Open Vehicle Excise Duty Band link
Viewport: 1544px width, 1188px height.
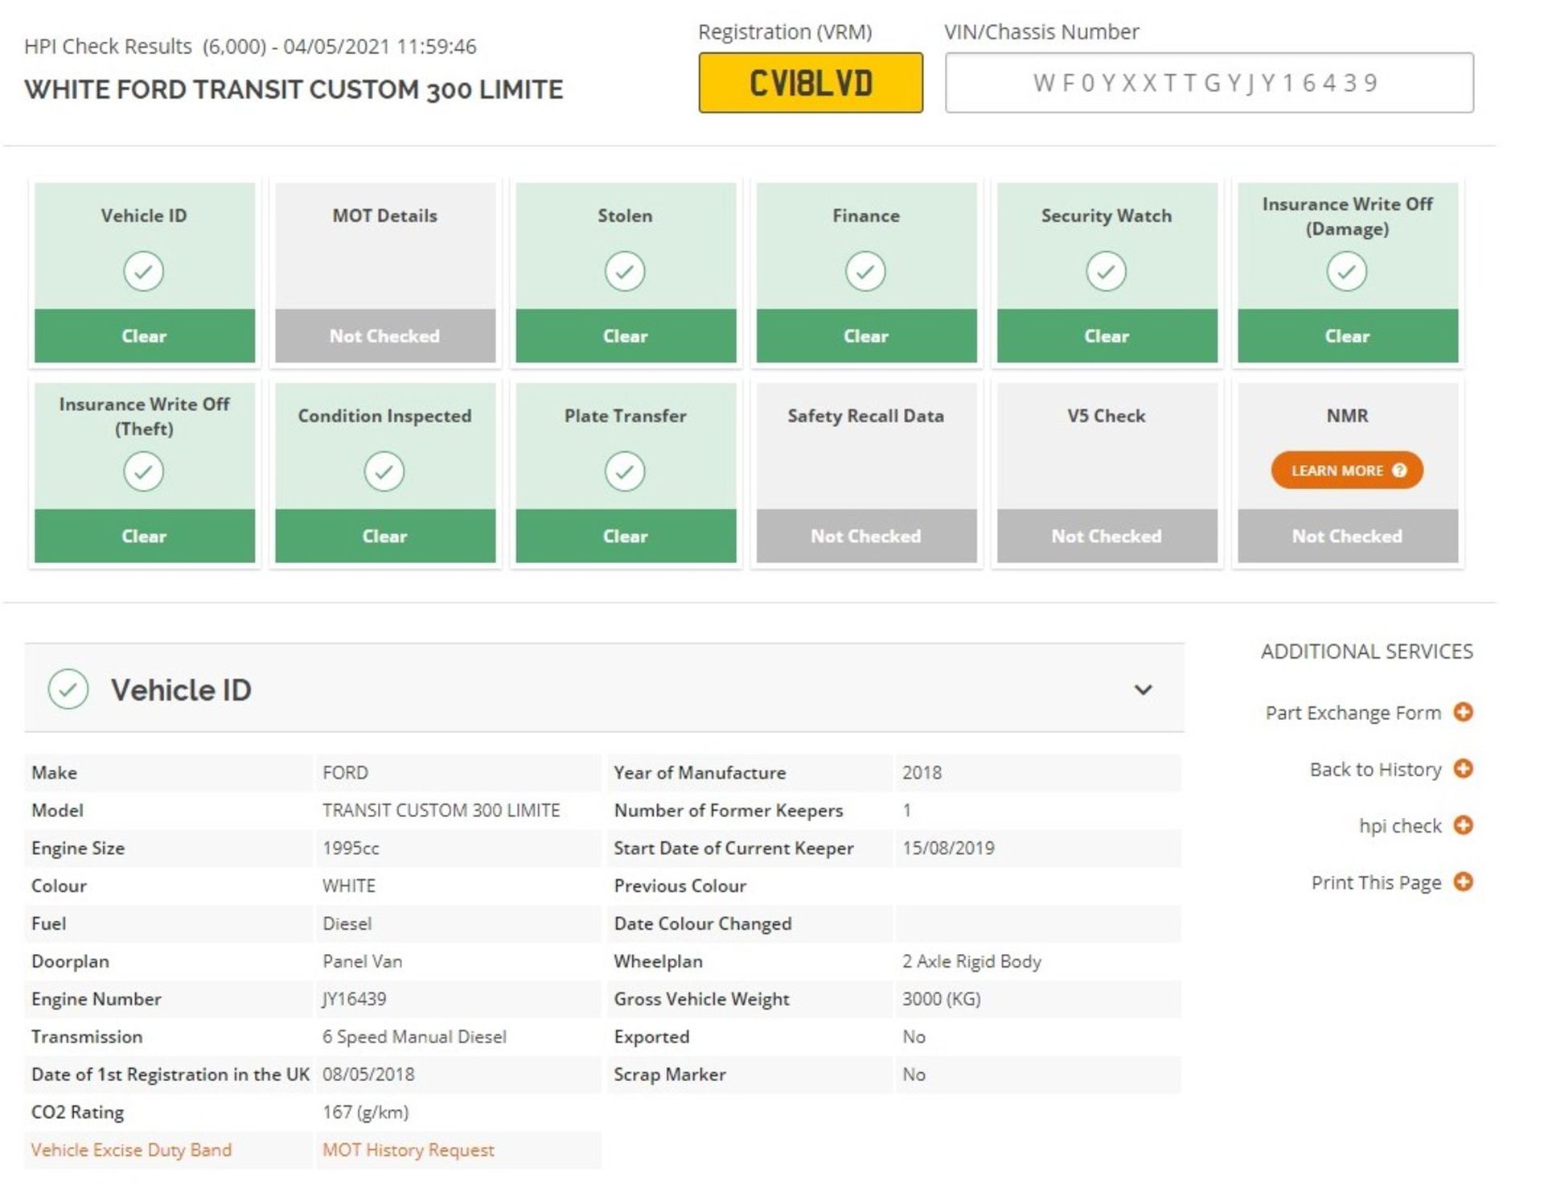131,1150
